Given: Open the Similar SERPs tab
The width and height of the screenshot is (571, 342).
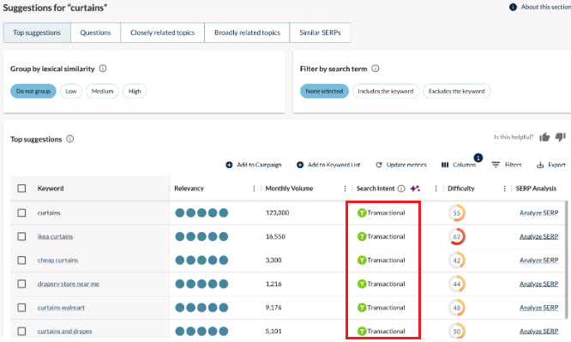Looking at the screenshot, I should [320, 33].
